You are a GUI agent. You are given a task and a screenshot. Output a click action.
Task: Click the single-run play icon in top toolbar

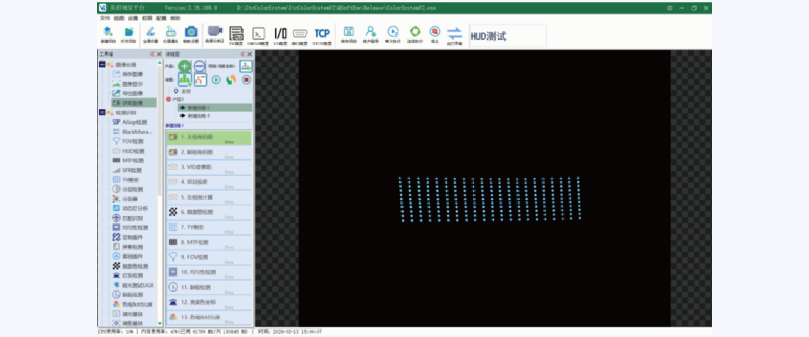[x=393, y=32]
